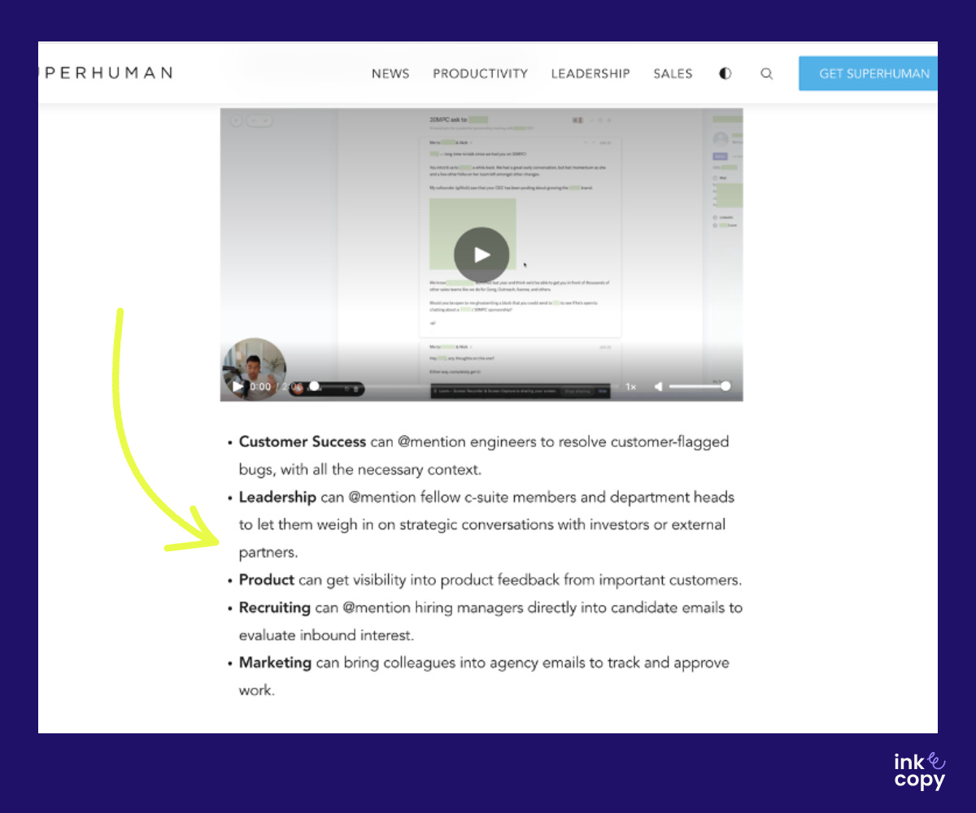Screen dimensions: 976x813
Task: Mute video with speaker icon
Action: tap(659, 386)
